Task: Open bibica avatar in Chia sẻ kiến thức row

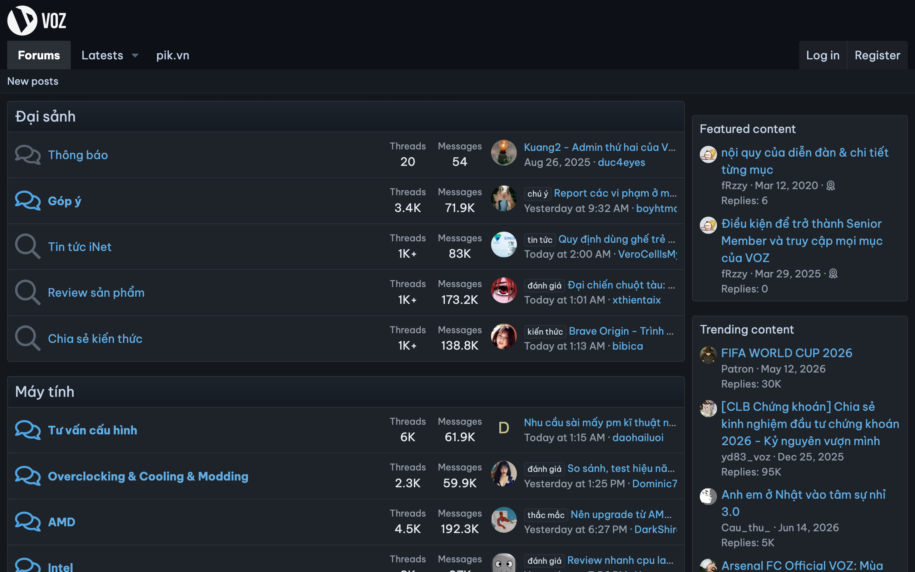Action: pyautogui.click(x=504, y=336)
